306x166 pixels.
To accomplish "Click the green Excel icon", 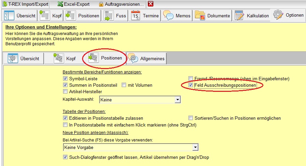I will (x=61, y=4).
